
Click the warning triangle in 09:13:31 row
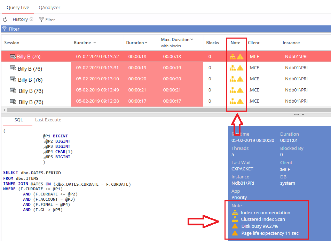tap(240, 68)
